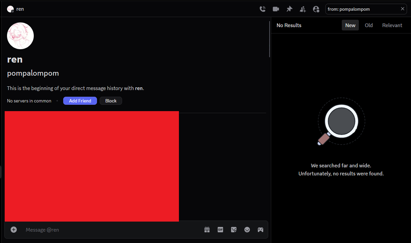
Task: Start a voice call with ren
Action: point(263,9)
